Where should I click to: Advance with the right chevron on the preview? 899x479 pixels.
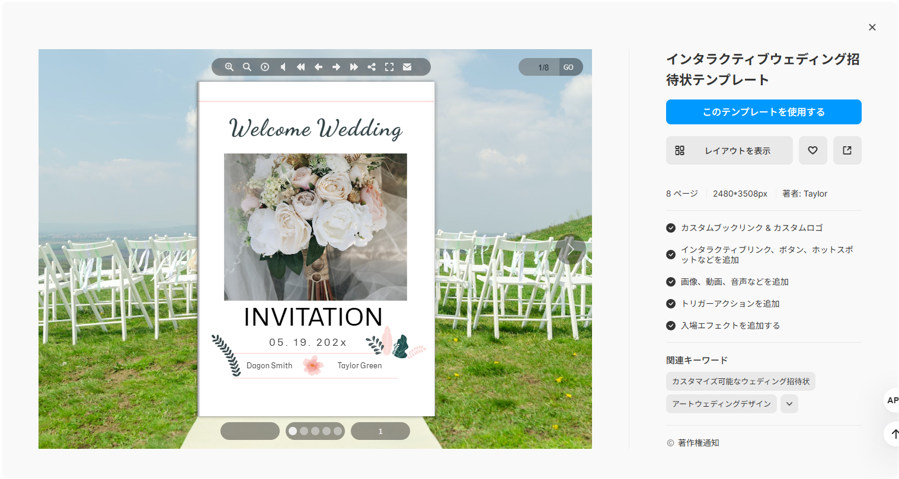(570, 250)
